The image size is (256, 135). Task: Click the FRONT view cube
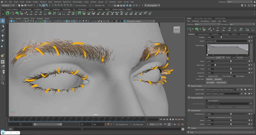click(176, 30)
